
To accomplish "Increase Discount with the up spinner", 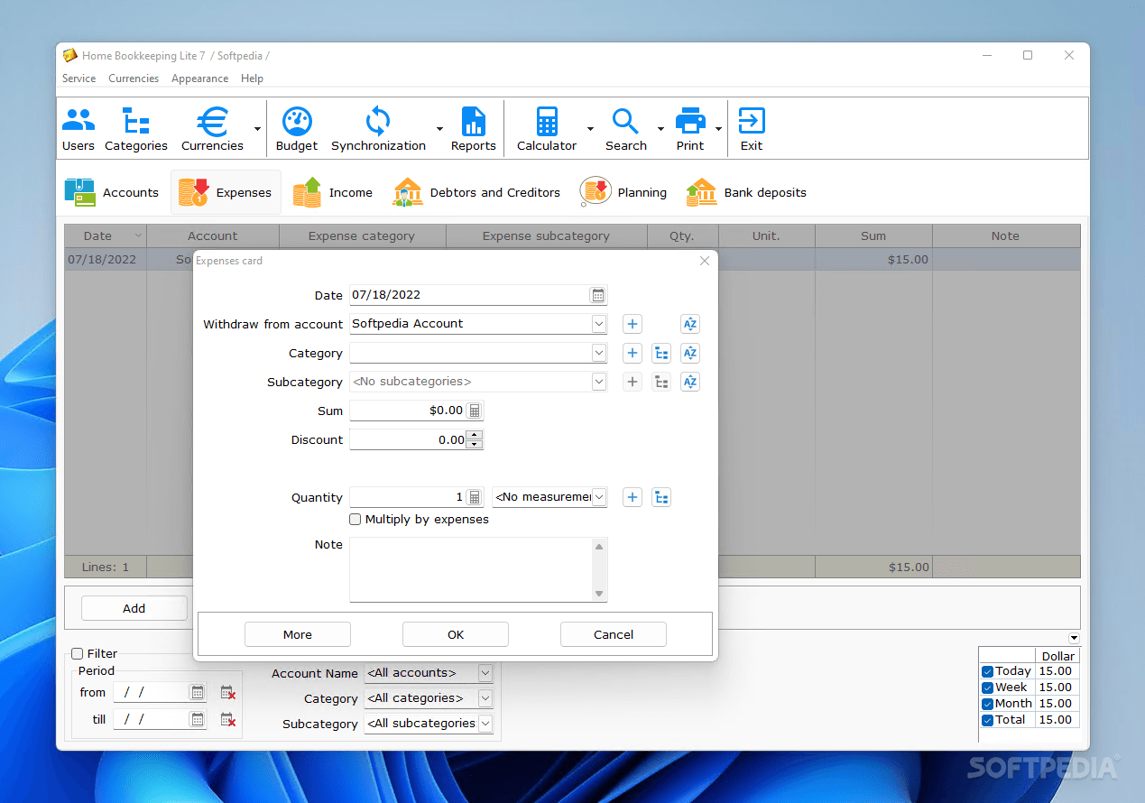I will pyautogui.click(x=475, y=435).
